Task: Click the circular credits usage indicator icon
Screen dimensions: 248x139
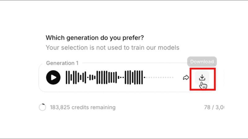Action: [42, 107]
